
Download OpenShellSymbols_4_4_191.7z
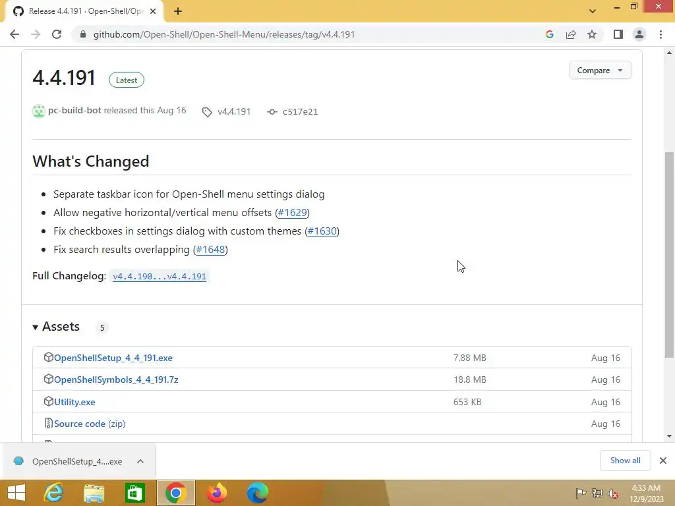[116, 380]
